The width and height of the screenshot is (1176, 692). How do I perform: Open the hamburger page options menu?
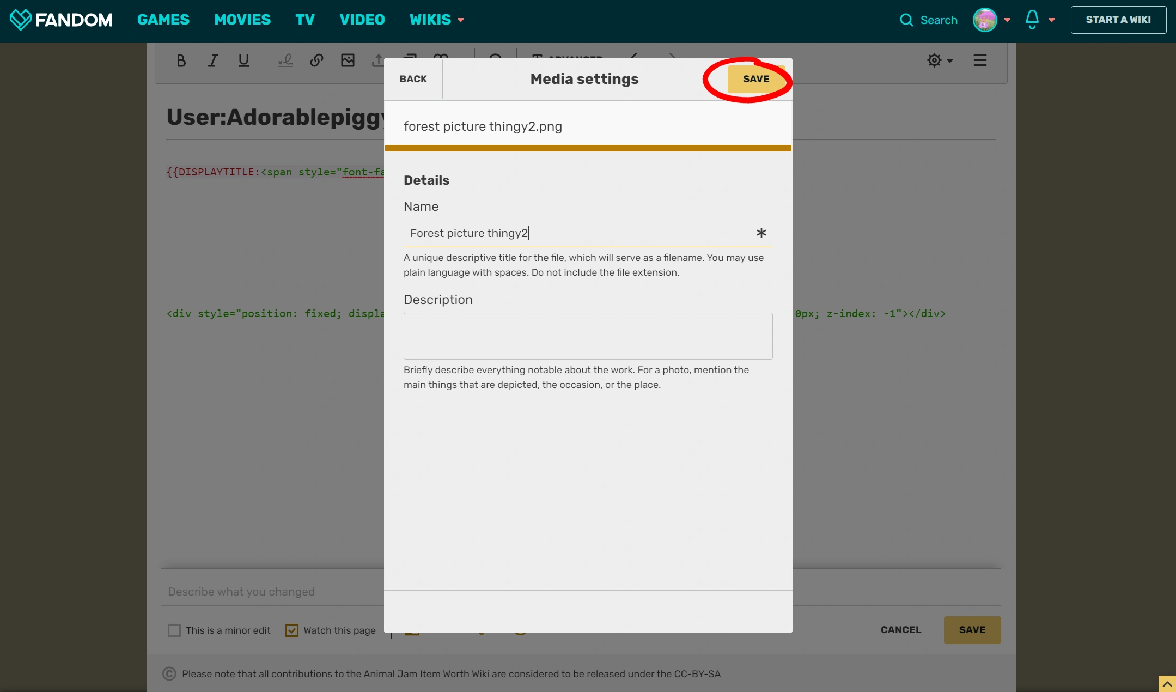click(x=980, y=60)
